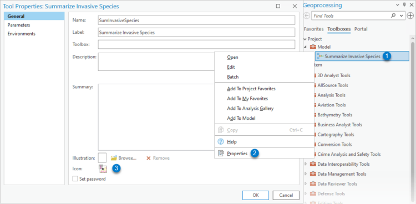Viewport: 416px width, 204px height.
Task: Click the plus button next to Find Tools
Action: coord(410,16)
